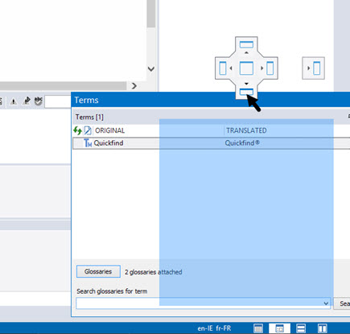The height and width of the screenshot is (334, 350).
Task: Click the warning triangle toolbar icon
Action: pyautogui.click(x=14, y=101)
